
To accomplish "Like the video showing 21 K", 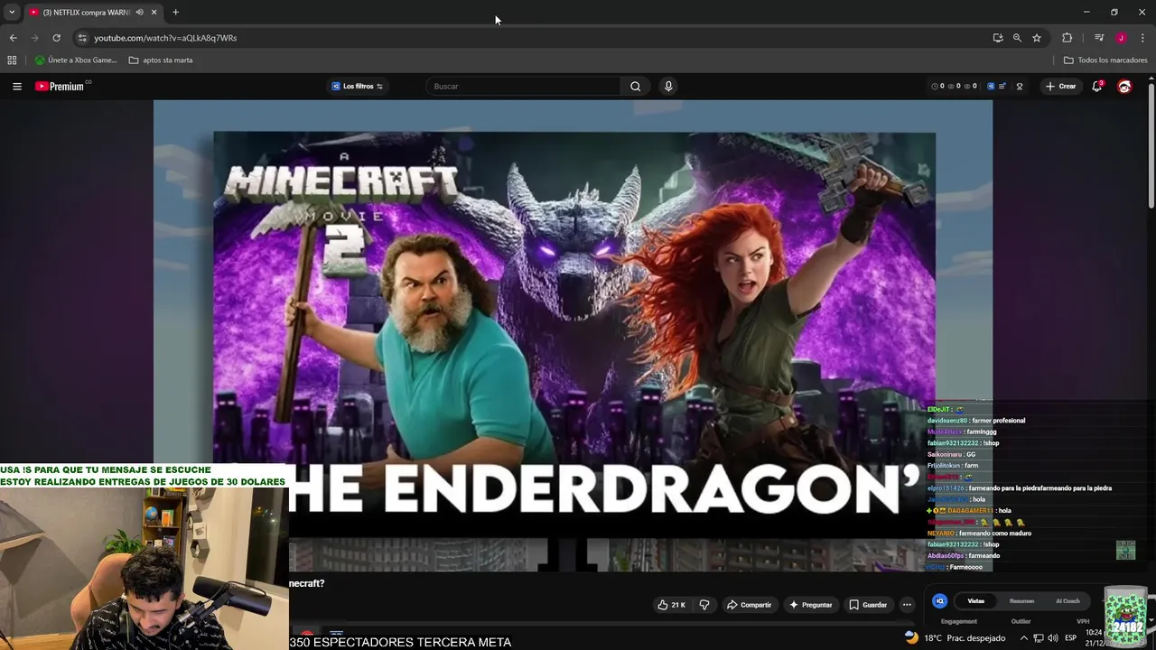I will coord(672,605).
